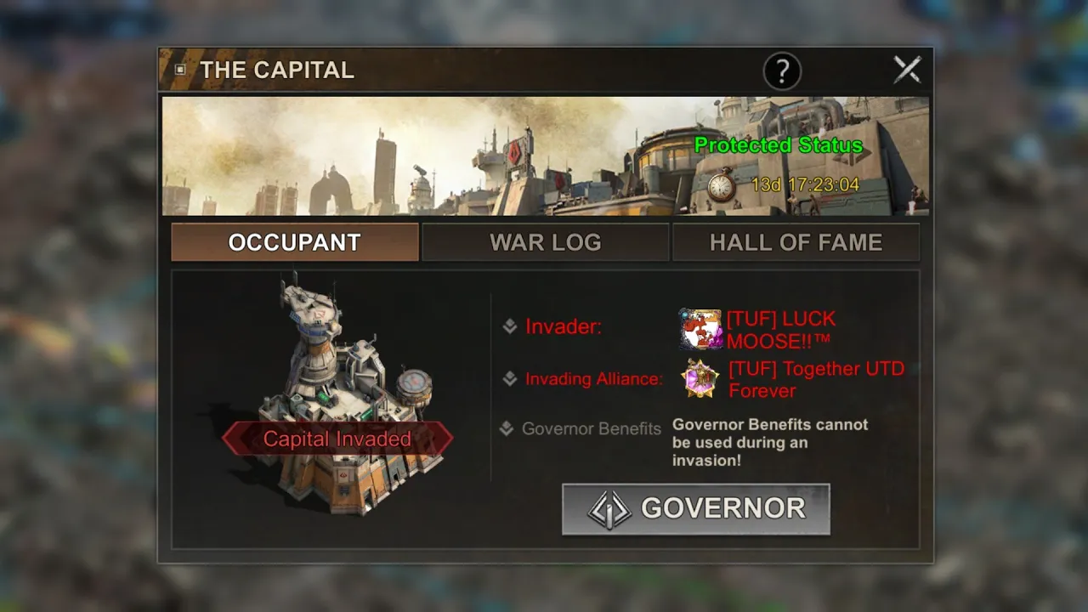Select the Occupant tab
The width and height of the screenshot is (1088, 612).
pyautogui.click(x=294, y=242)
